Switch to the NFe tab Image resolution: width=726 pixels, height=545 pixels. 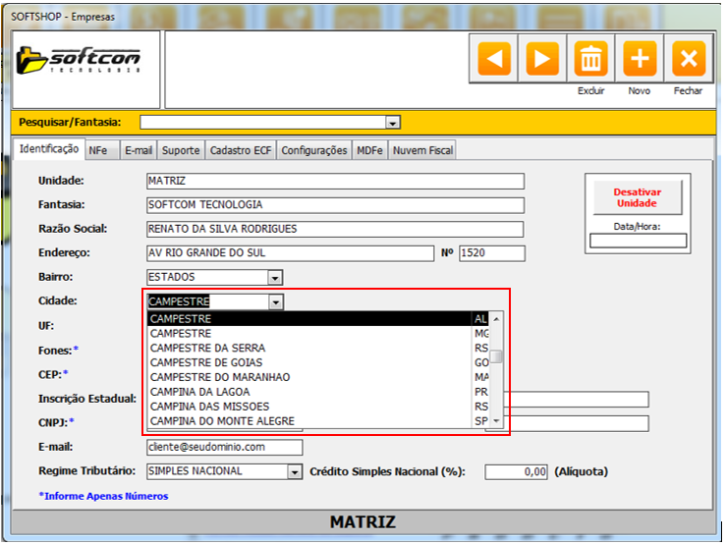98,150
